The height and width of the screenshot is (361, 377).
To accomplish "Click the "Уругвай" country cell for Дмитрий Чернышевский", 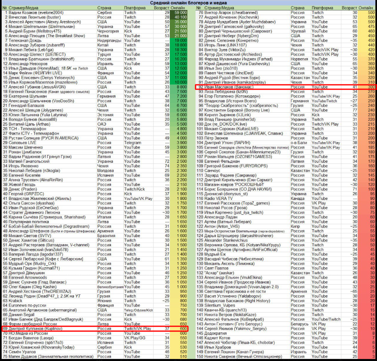I will [x=298, y=31].
